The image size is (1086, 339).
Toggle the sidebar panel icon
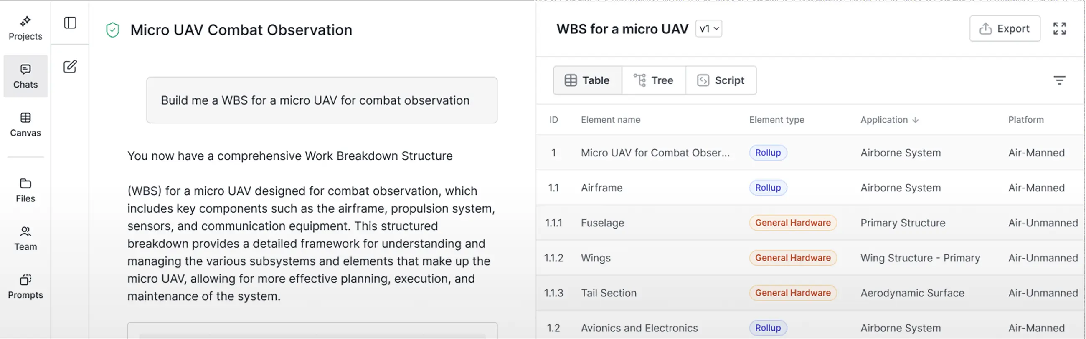pos(70,23)
